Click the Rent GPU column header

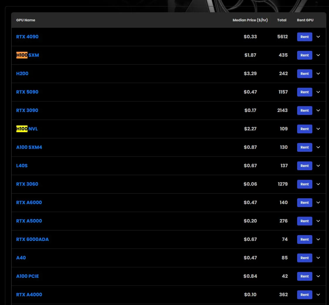click(x=305, y=20)
